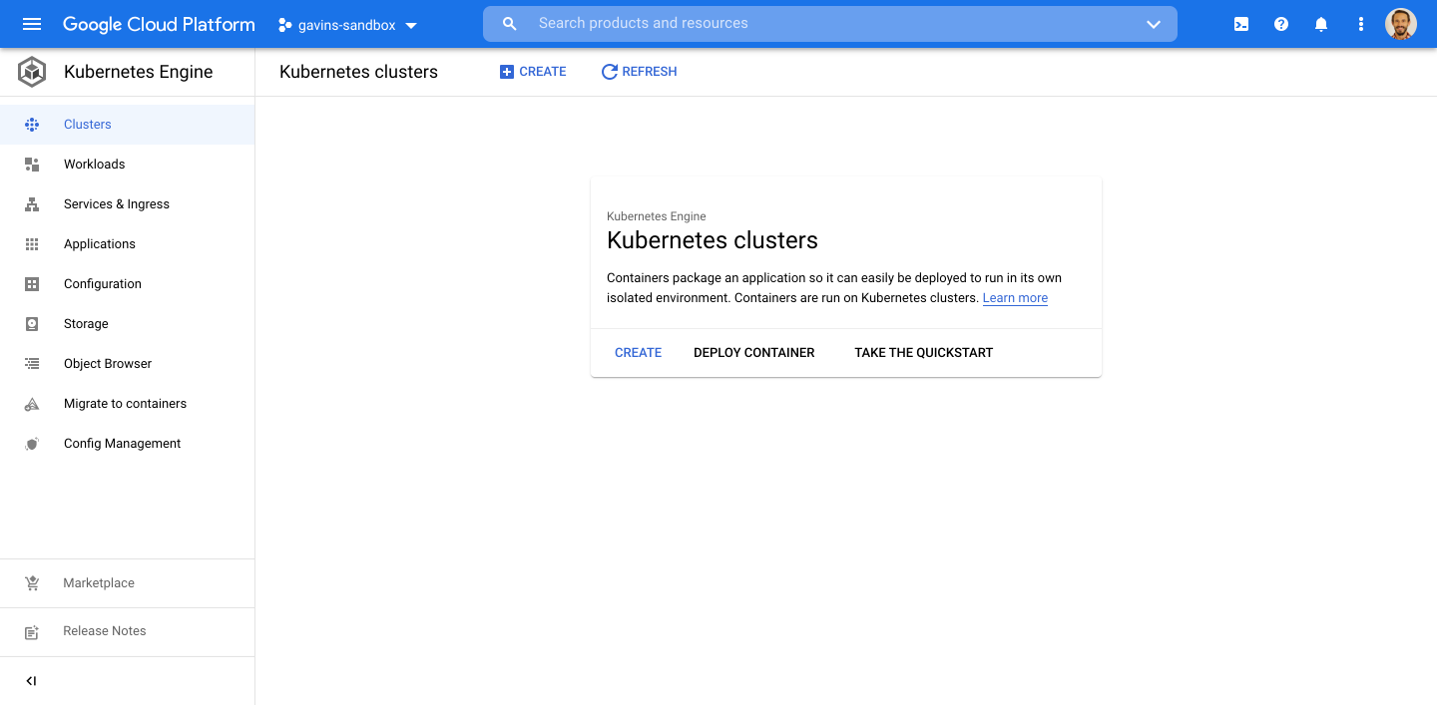The height and width of the screenshot is (705, 1437).
Task: Collapse the left sidebar panel
Action: point(31,681)
